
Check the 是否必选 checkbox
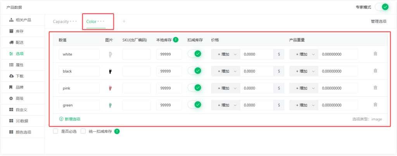click(55, 131)
